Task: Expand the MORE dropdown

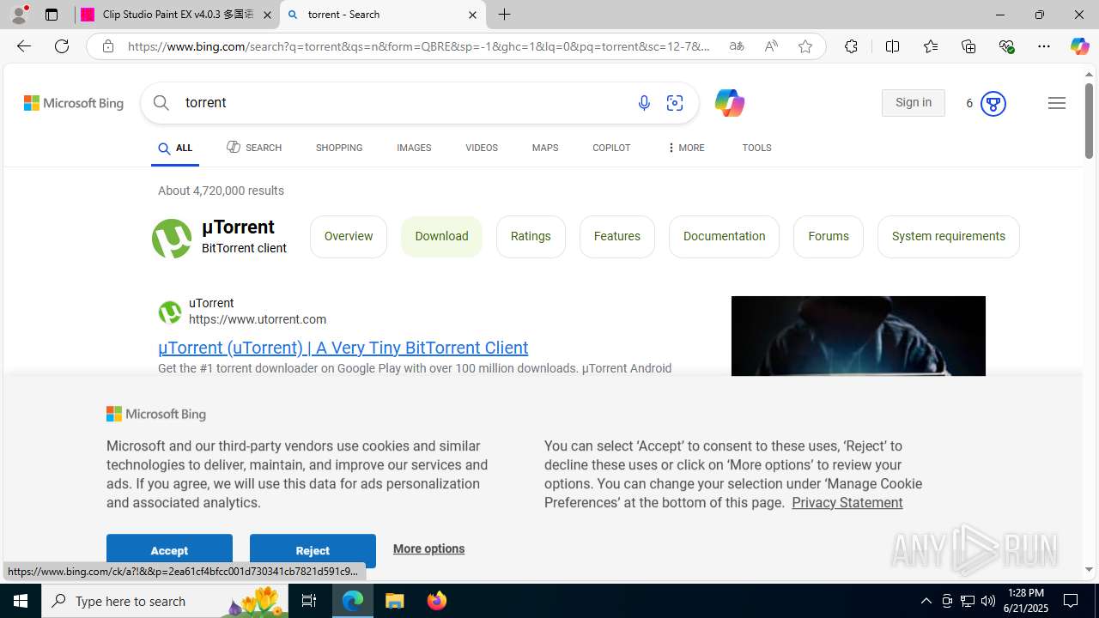Action: point(685,148)
